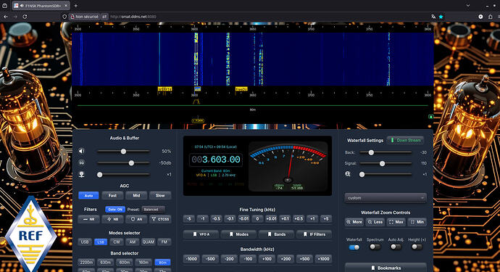Screen dimensions: 500x272
Task: Click the browser translate icon
Action: point(433,17)
